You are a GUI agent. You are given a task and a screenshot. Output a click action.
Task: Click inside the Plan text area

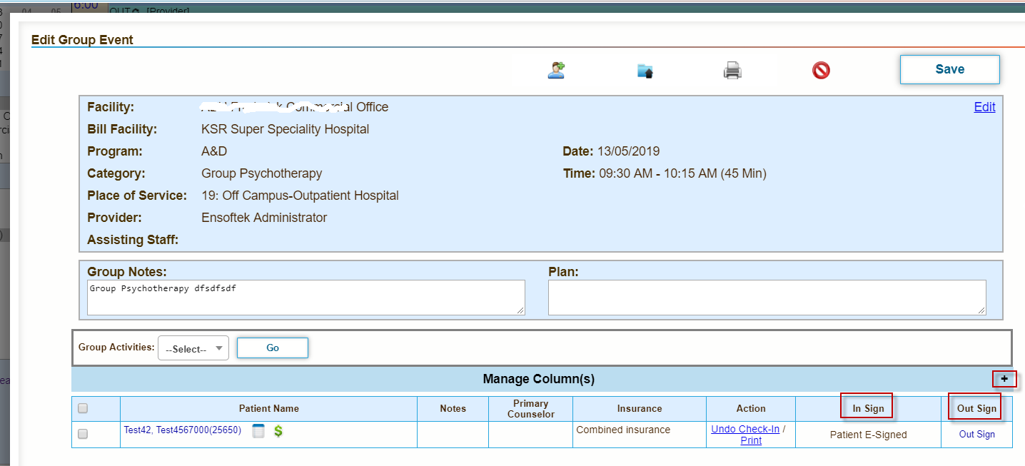coord(767,297)
